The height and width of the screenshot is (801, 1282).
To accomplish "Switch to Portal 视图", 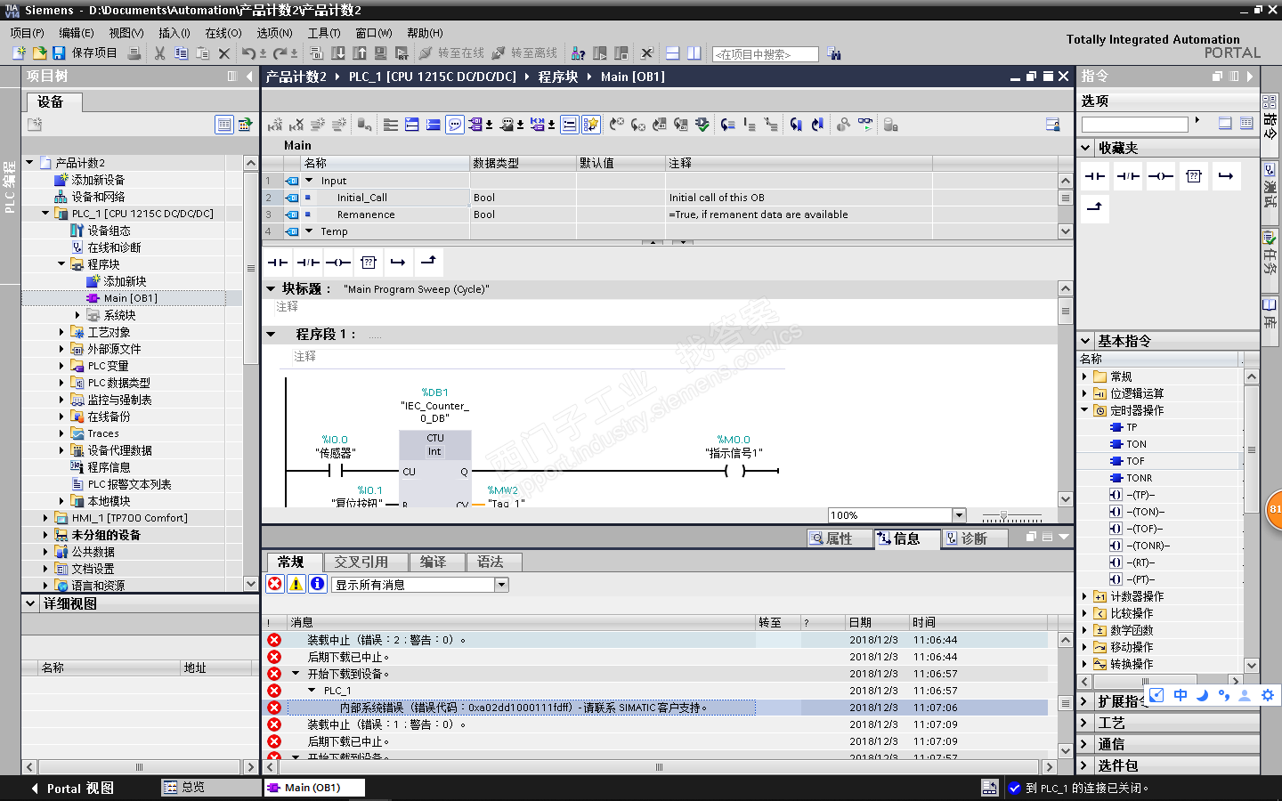I will pos(73,789).
